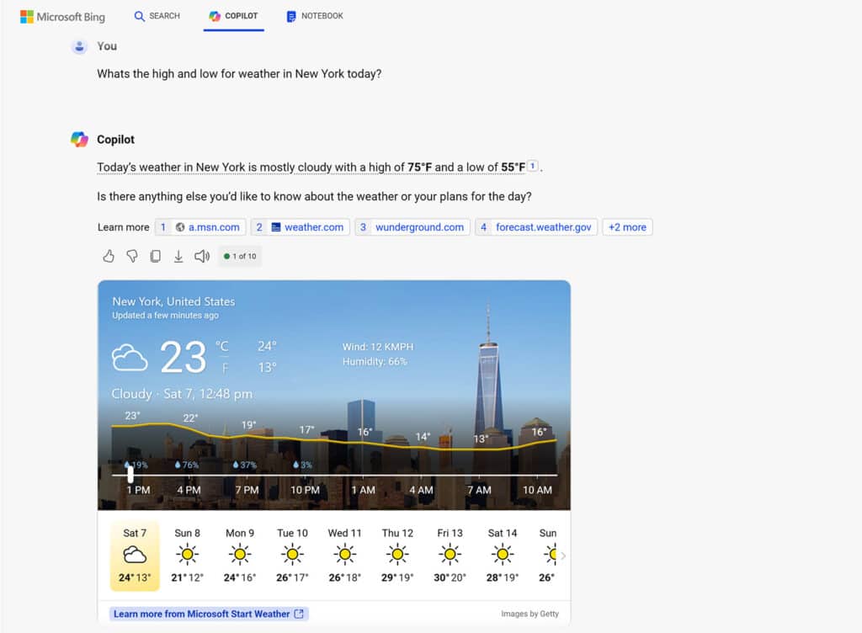Select the 7 PM hour marker
The height and width of the screenshot is (633, 862).
coord(247,490)
